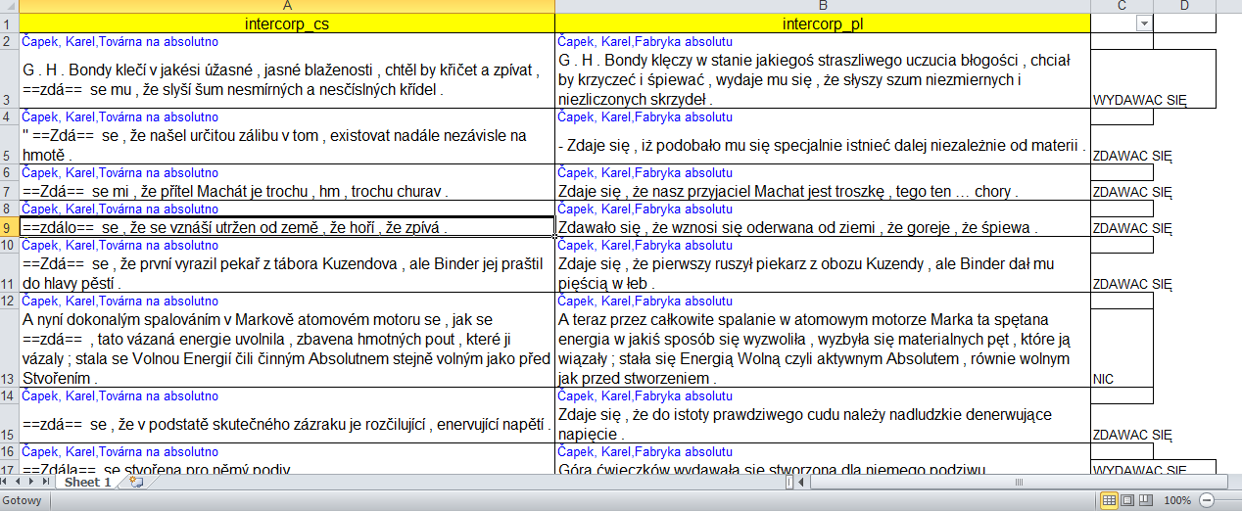Select column B header

(x=823, y=6)
